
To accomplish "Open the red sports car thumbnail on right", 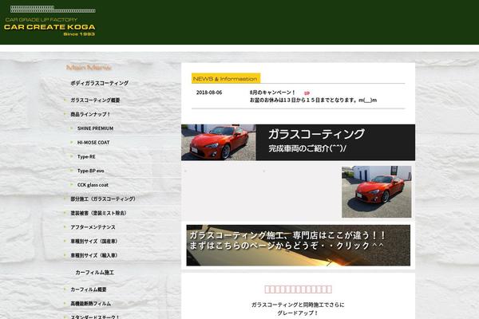I will 376,191.
